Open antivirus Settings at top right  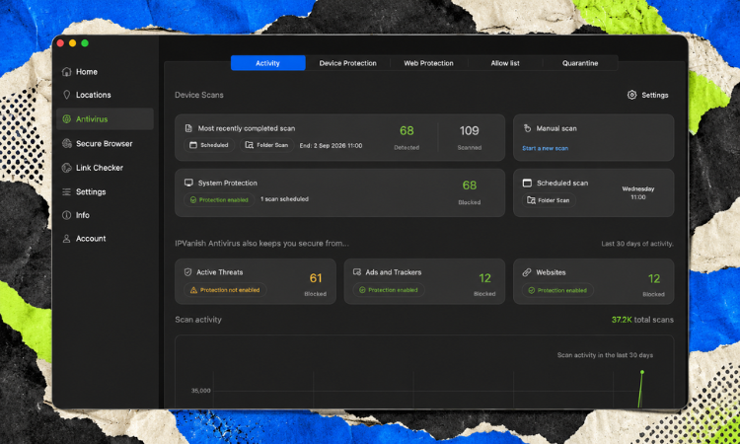[x=648, y=95]
